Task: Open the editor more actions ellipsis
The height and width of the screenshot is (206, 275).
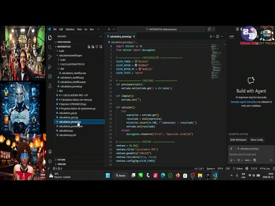Action: coord(222,36)
